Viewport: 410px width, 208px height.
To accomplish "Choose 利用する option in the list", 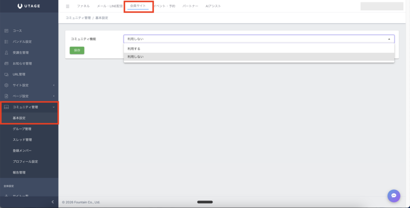I will tap(259, 49).
